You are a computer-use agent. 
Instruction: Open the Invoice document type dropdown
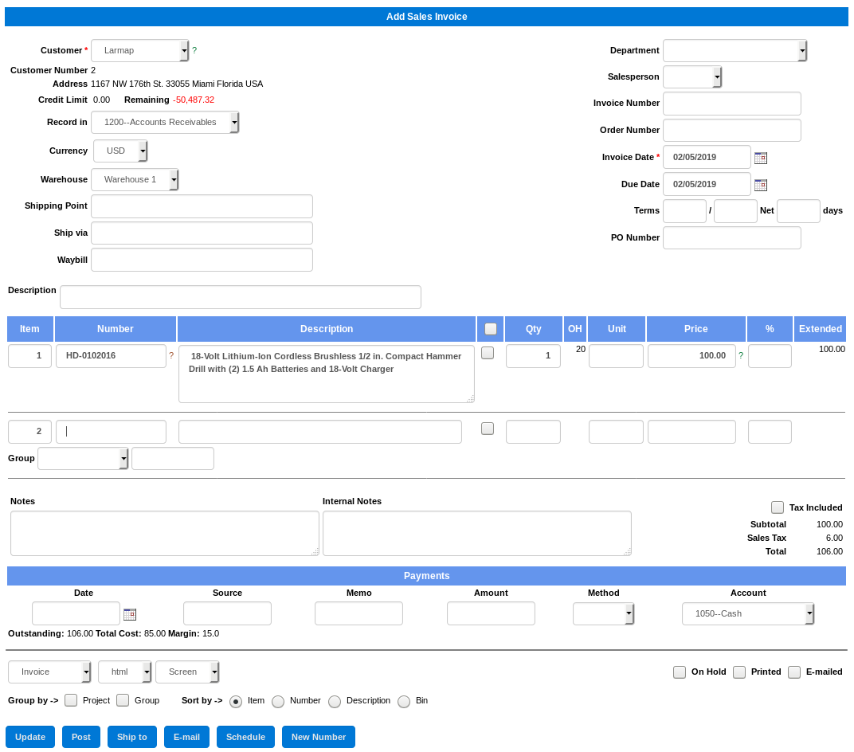point(49,672)
